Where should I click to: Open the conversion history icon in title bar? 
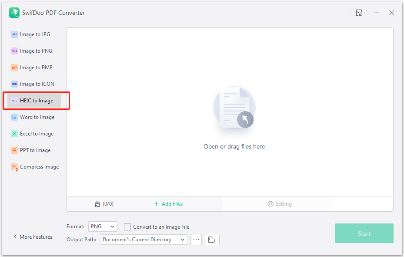(x=359, y=13)
